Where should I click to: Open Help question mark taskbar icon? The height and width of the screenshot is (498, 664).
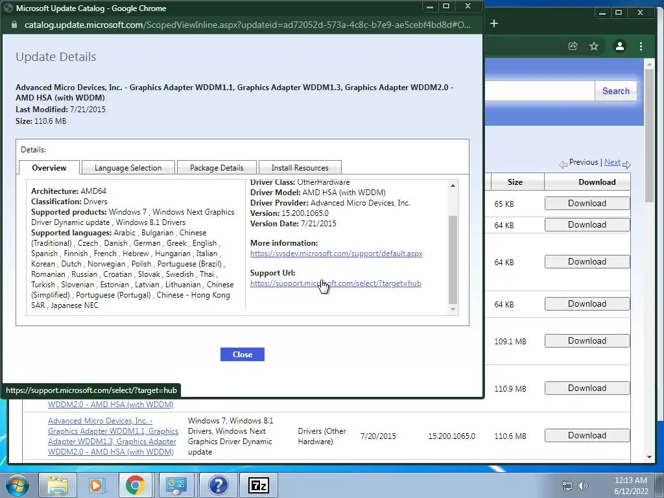pos(218,485)
